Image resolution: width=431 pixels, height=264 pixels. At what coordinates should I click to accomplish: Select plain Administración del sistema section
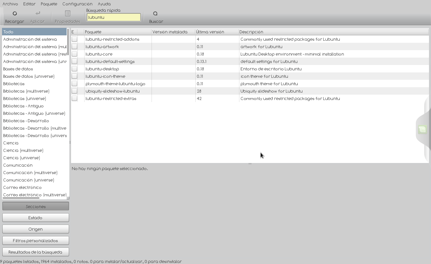(x=34, y=39)
